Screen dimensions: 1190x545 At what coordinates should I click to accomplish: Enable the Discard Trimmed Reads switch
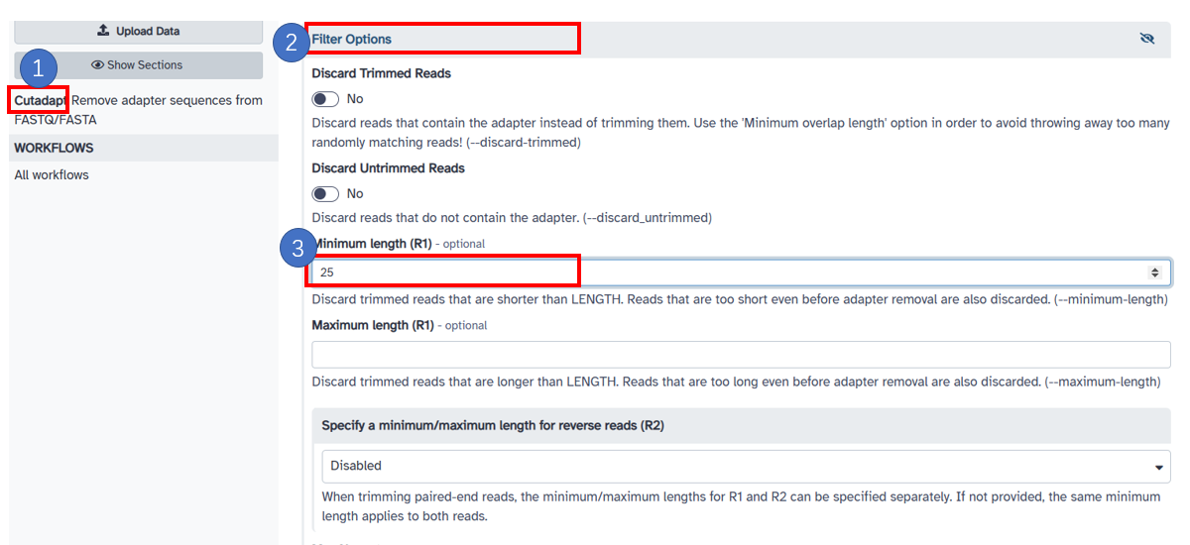(x=325, y=99)
